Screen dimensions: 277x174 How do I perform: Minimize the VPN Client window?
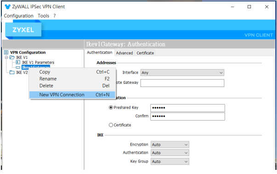click(x=232, y=7)
